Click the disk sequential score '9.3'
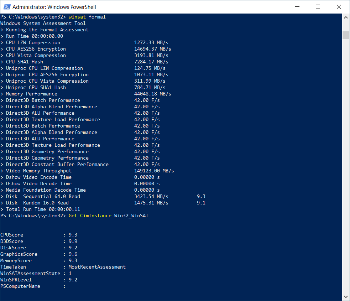Viewport: 350px width, 301px height. pos(201,197)
